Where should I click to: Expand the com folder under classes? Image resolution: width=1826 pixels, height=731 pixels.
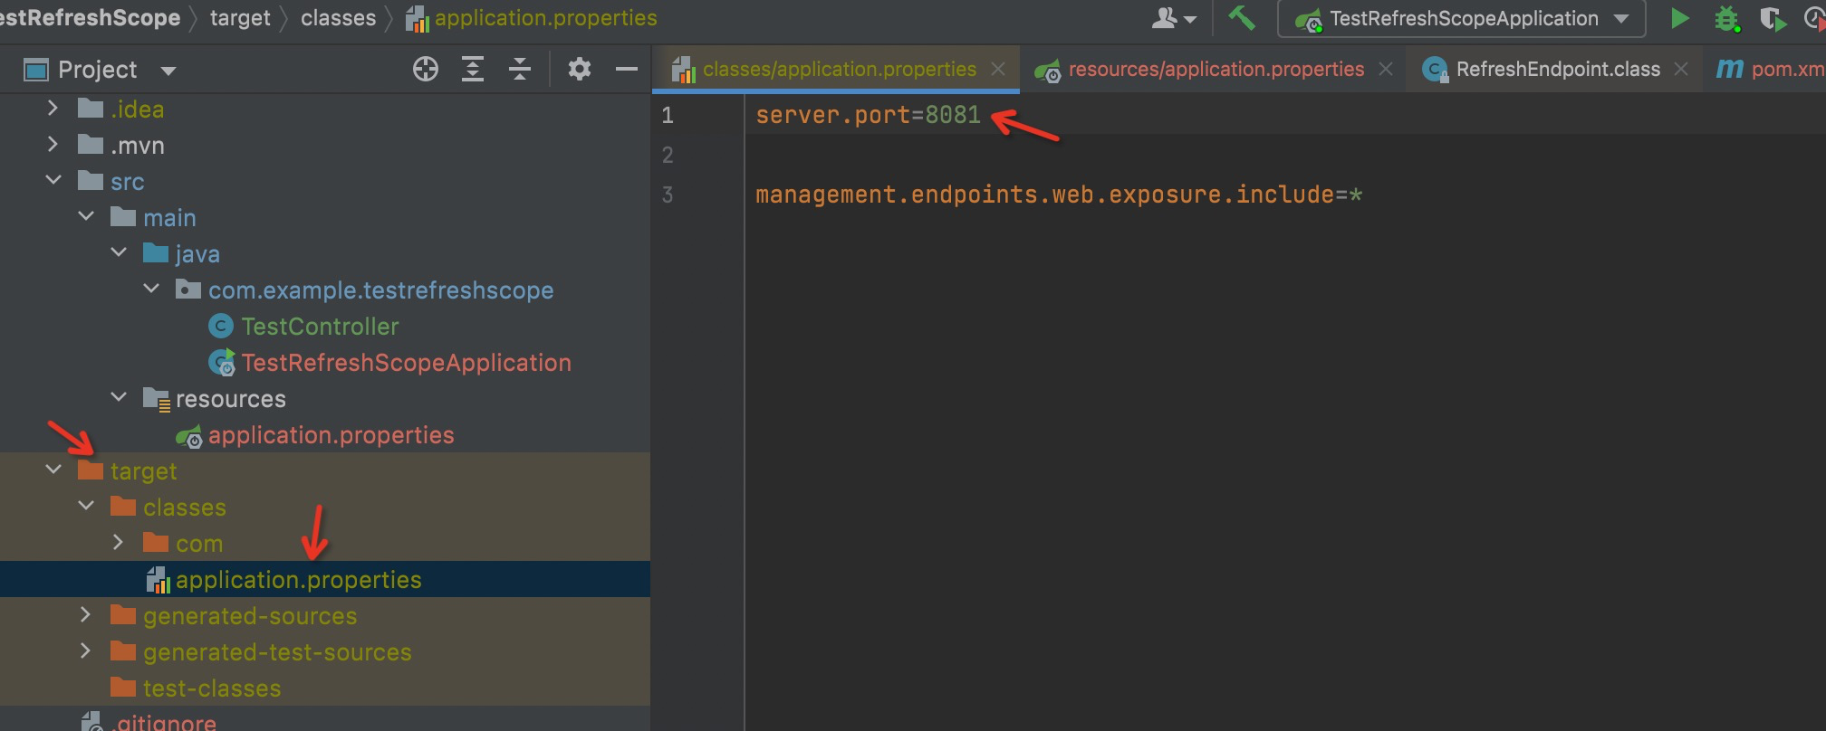pos(118,543)
